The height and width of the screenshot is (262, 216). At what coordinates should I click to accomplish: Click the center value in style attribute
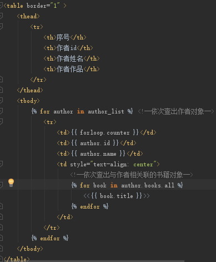pyautogui.click(x=143, y=165)
